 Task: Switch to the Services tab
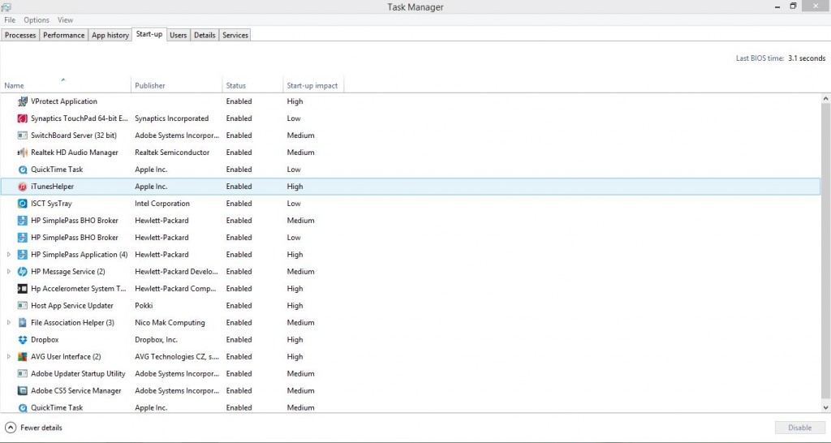click(x=235, y=35)
